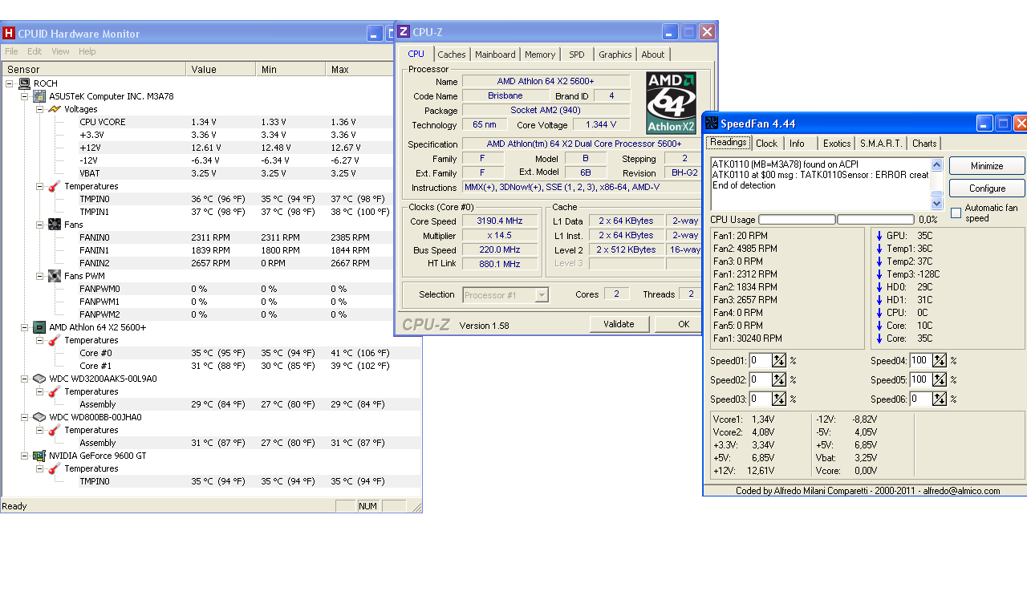Select the Core #0 temperature row
The image size is (1027, 616).
[x=211, y=353]
